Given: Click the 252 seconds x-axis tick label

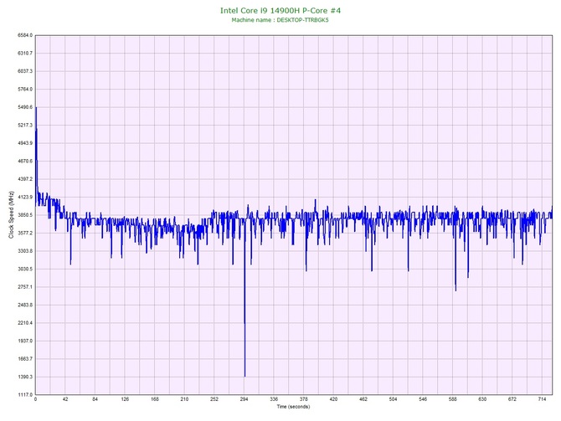Looking at the screenshot, I should (x=214, y=399).
